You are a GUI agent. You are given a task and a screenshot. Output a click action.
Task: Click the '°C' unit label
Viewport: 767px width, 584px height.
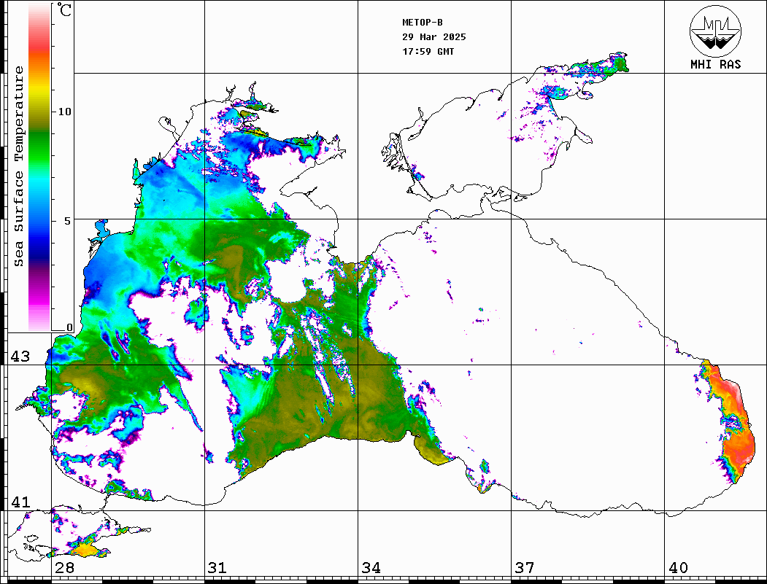pyautogui.click(x=64, y=9)
